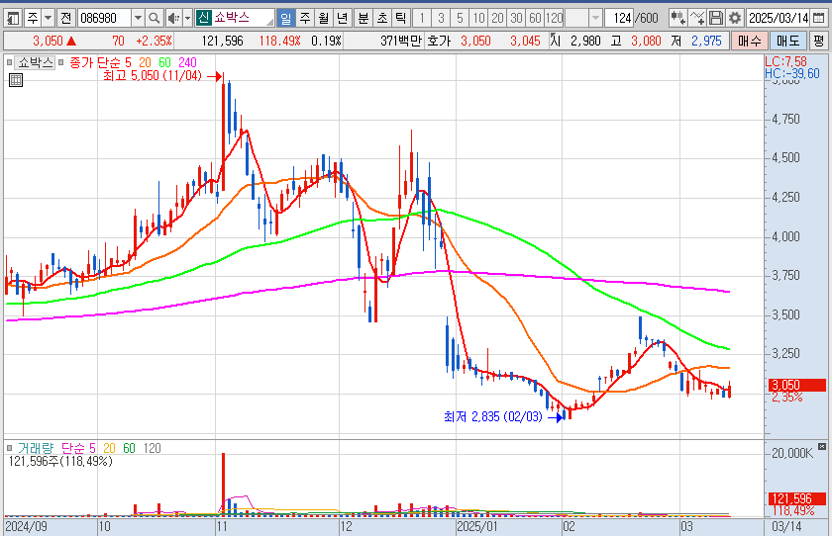Screen dimensions: 832x536
Task: Choose interval 10 button
Action: 478,19
